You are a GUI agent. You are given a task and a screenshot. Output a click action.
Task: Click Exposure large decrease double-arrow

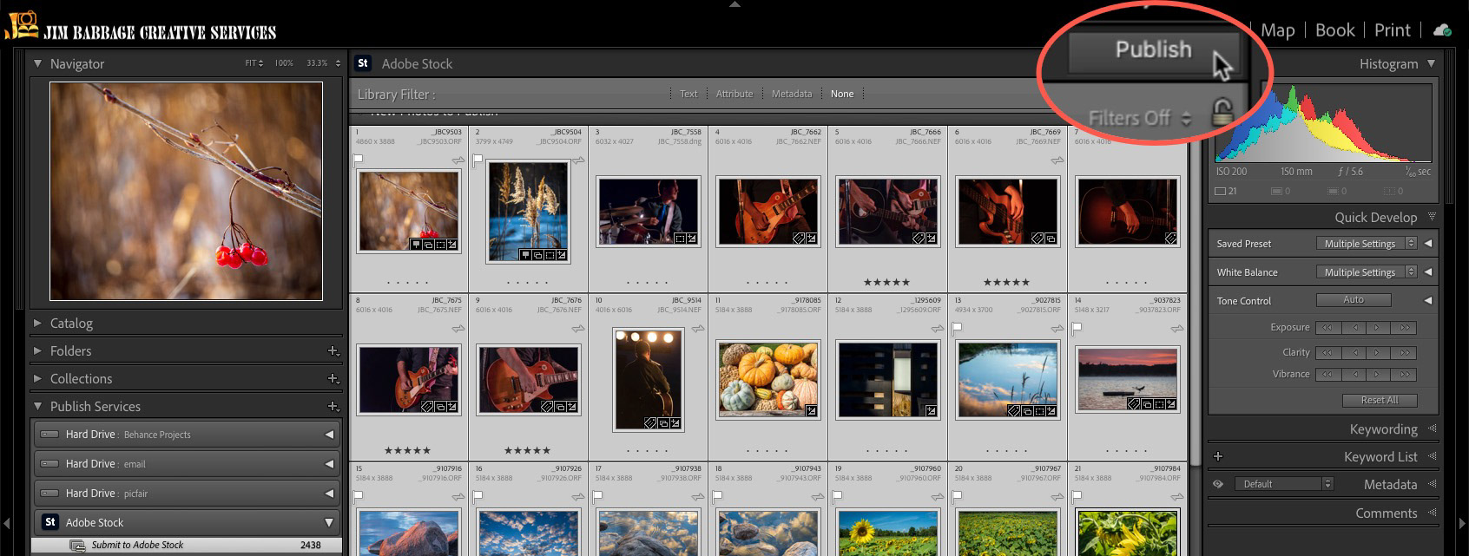[1327, 328]
